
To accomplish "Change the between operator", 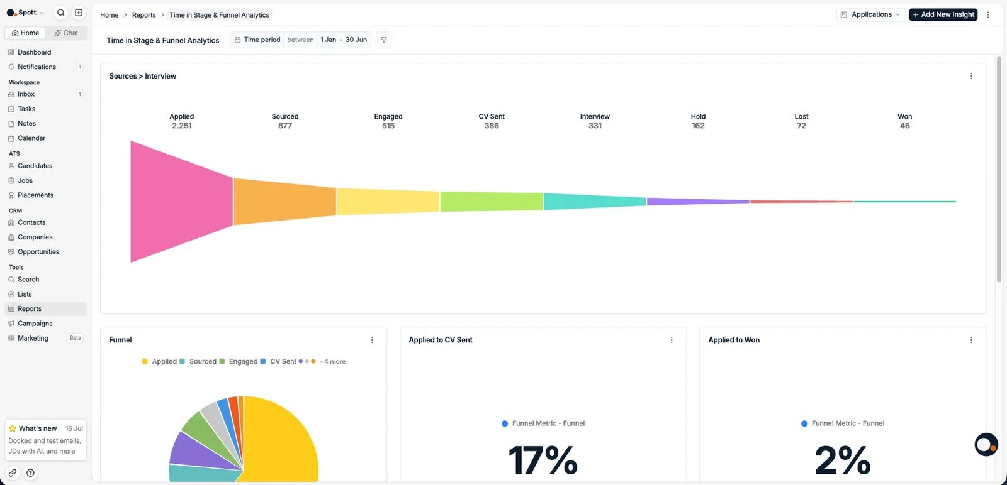I will pos(300,40).
